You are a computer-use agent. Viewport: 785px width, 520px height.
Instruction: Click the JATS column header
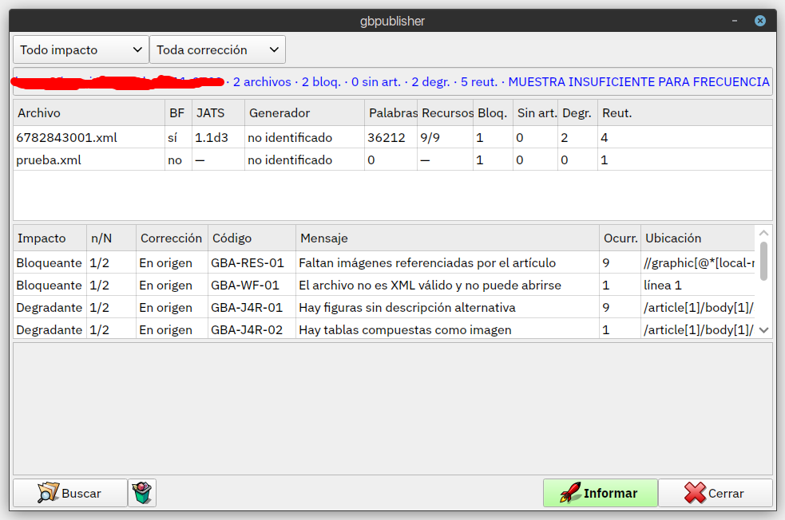click(x=218, y=113)
